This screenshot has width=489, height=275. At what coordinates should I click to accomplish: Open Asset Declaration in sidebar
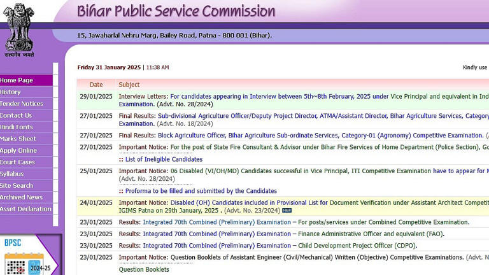tap(25, 209)
